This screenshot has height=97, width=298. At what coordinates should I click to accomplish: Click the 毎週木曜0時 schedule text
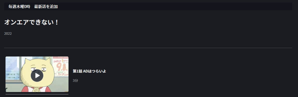click(19, 7)
